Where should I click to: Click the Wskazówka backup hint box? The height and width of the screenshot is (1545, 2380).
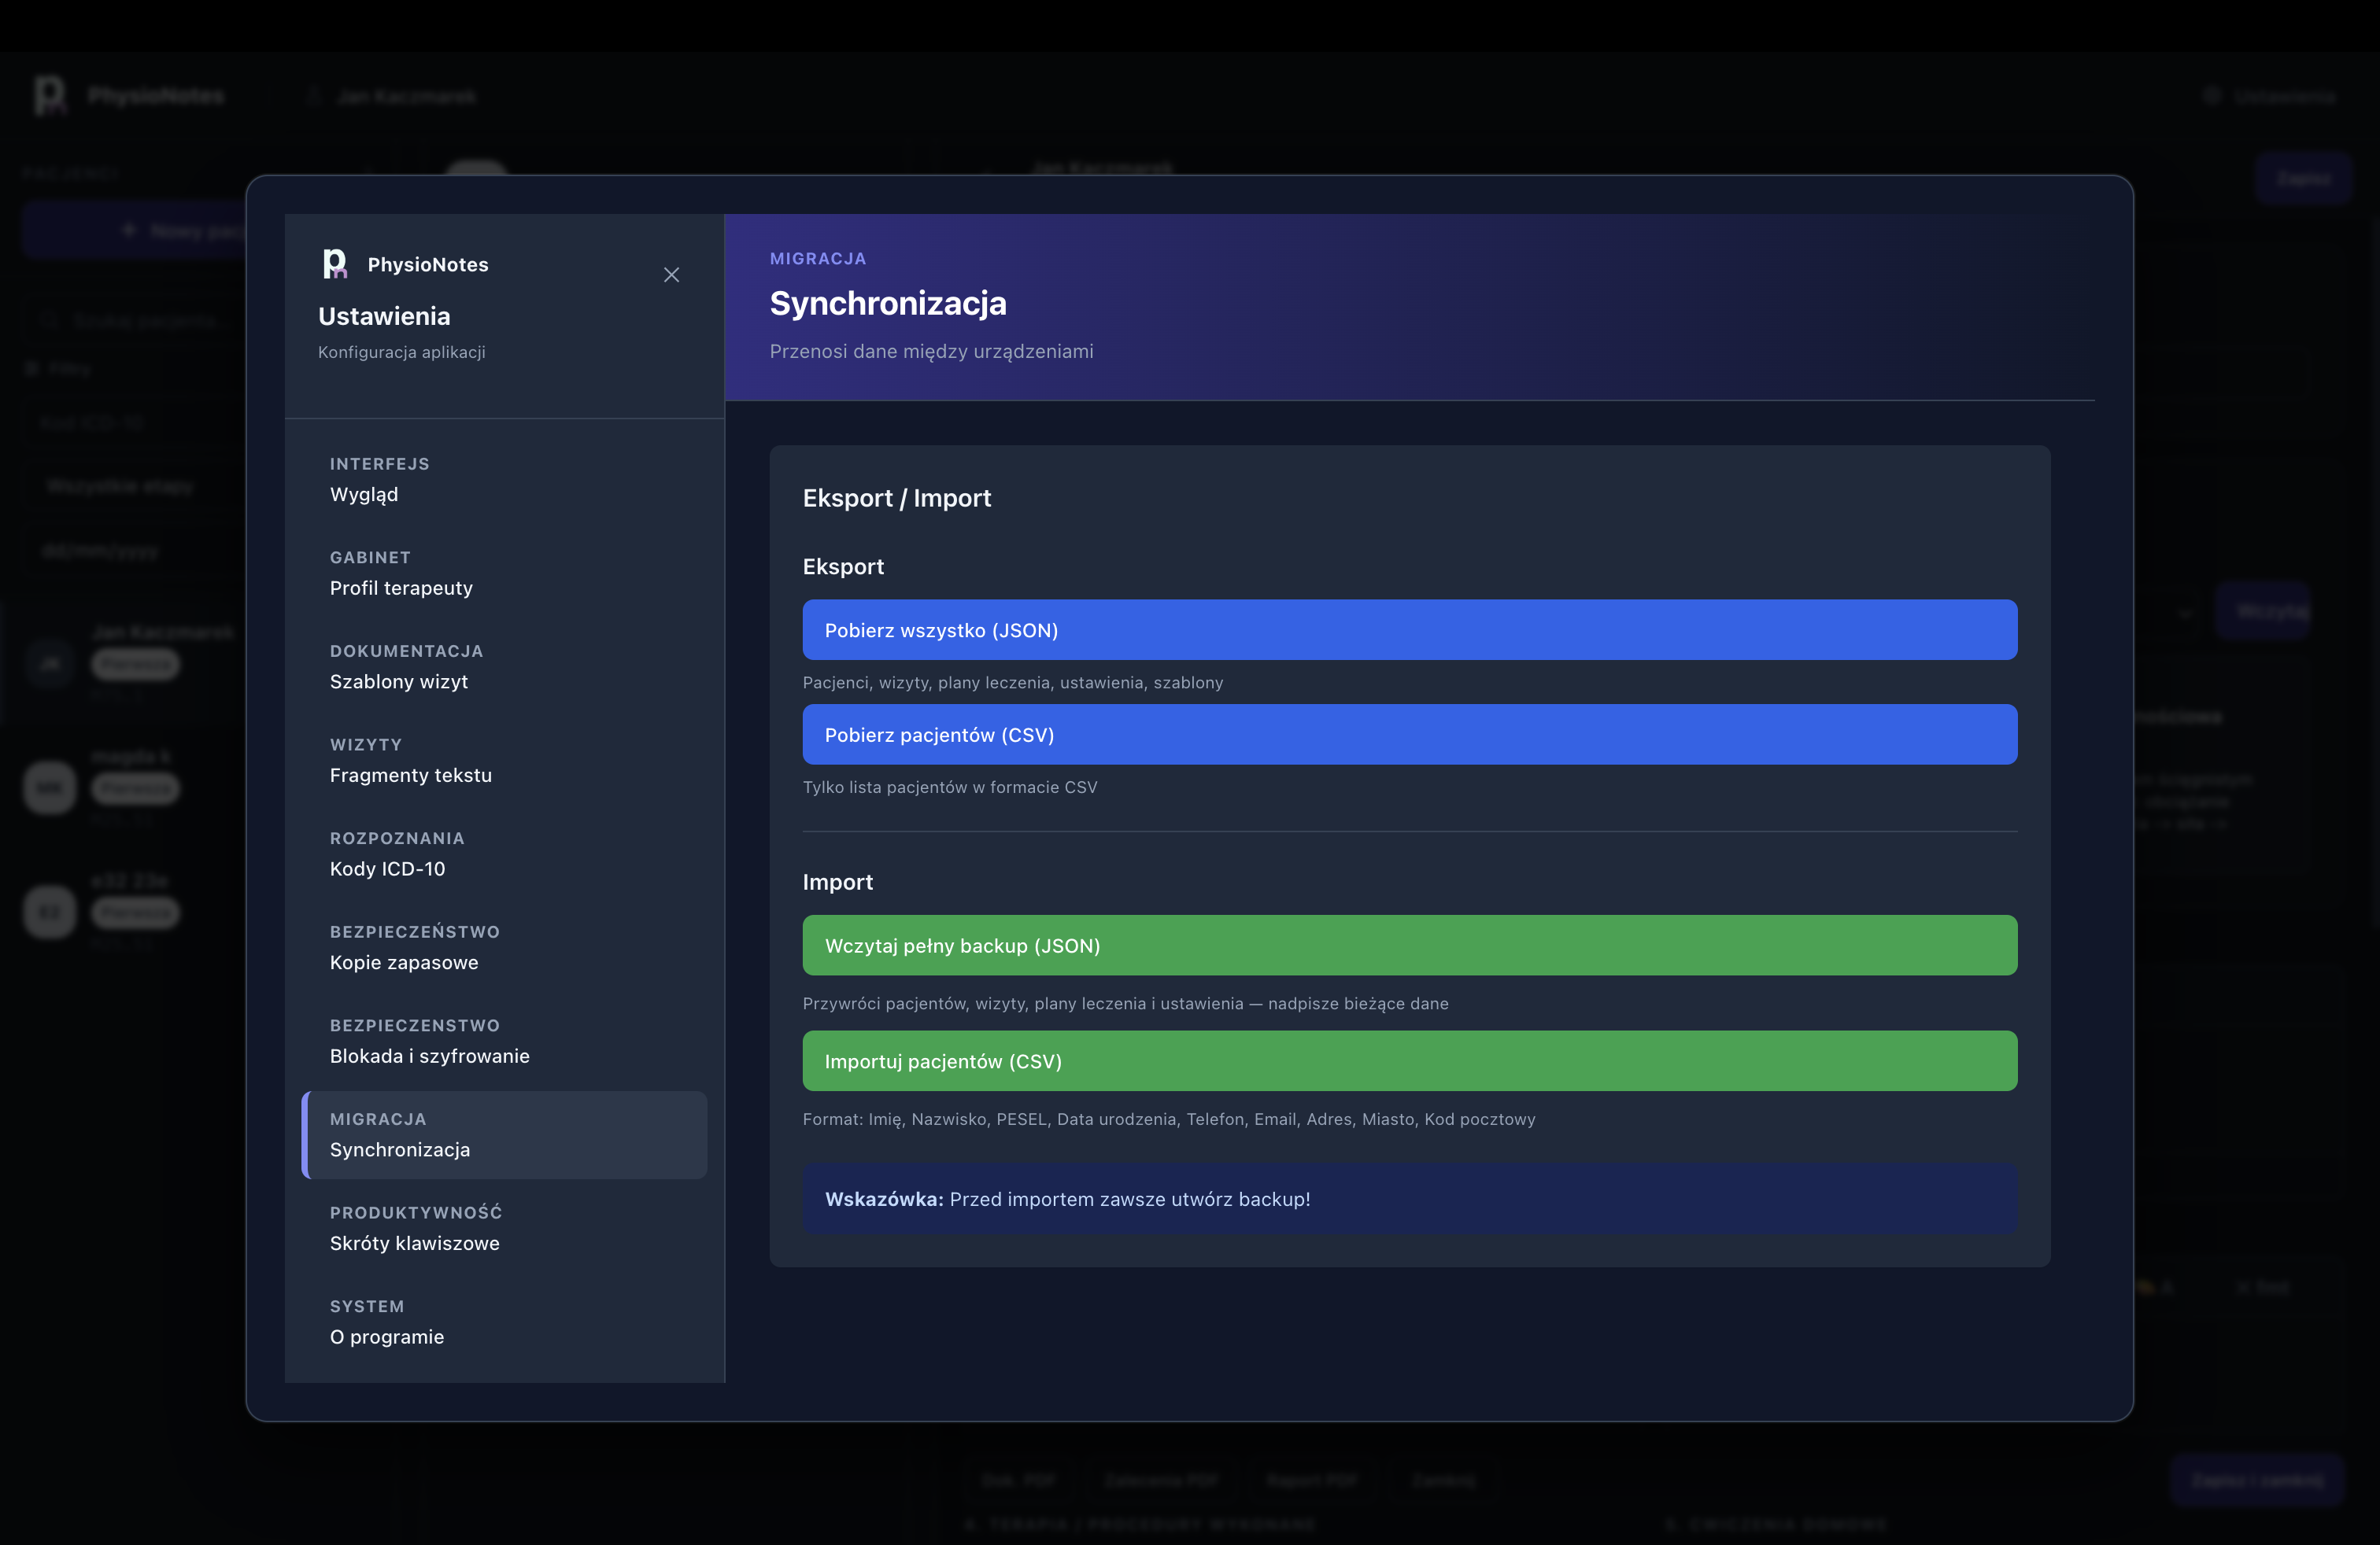click(x=1409, y=1199)
